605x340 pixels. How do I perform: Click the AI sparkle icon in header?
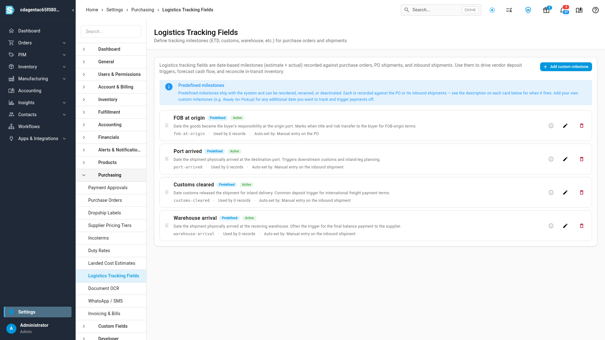click(x=492, y=10)
